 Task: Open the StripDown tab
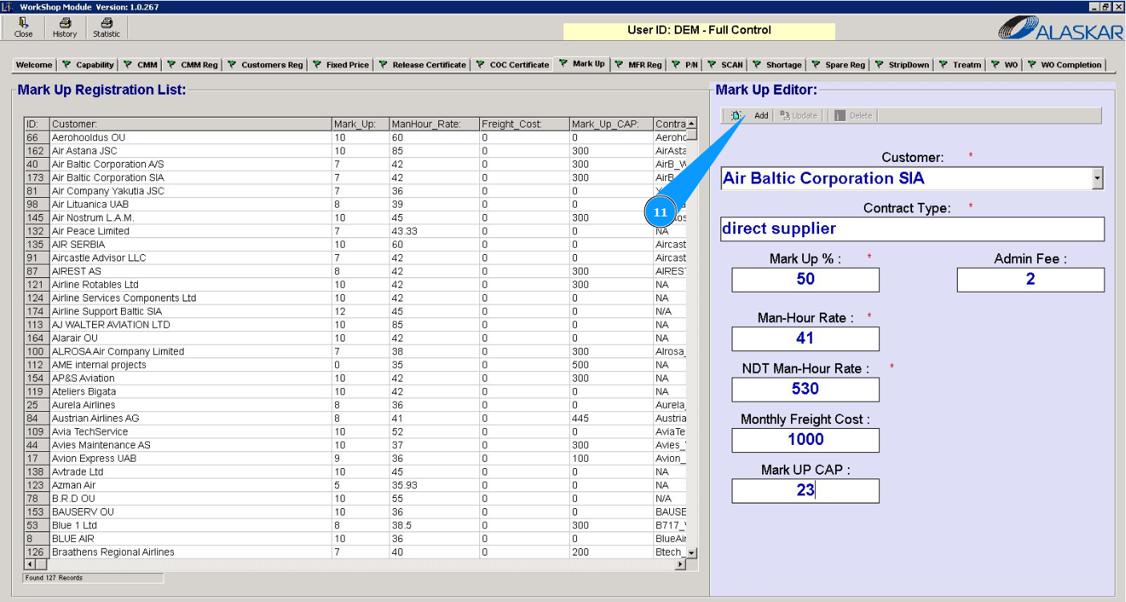pyautogui.click(x=902, y=65)
